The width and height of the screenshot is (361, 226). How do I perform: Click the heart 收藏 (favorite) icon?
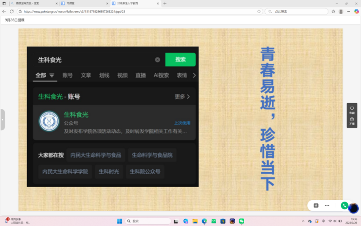[x=352, y=108]
